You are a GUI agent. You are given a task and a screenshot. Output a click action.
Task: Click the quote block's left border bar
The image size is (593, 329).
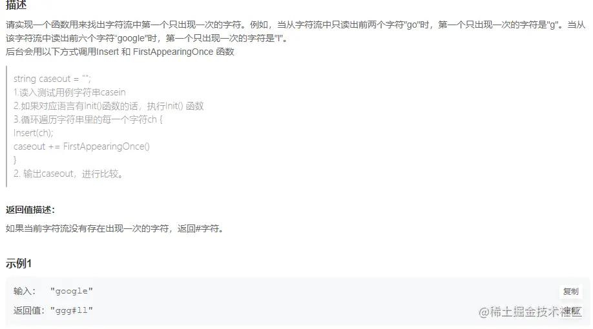6,126
